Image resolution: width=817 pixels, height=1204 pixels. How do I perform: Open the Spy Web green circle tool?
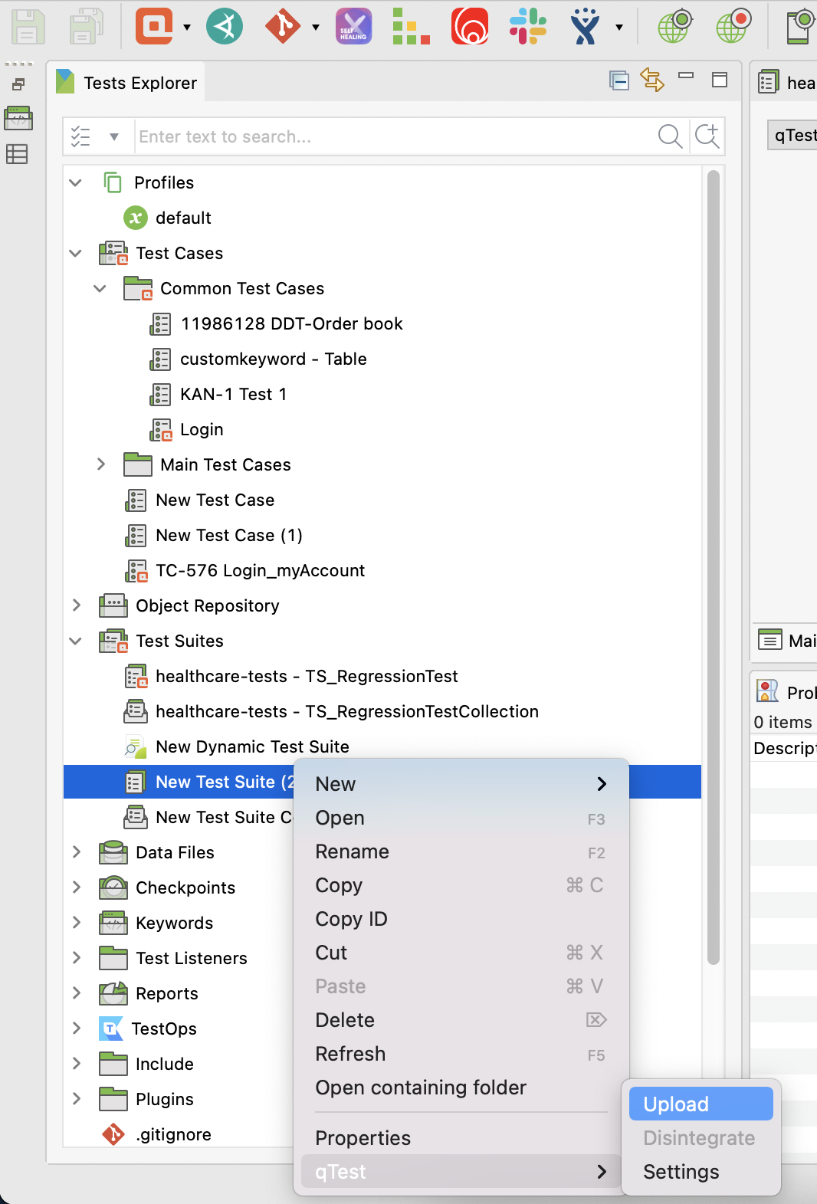click(x=225, y=27)
